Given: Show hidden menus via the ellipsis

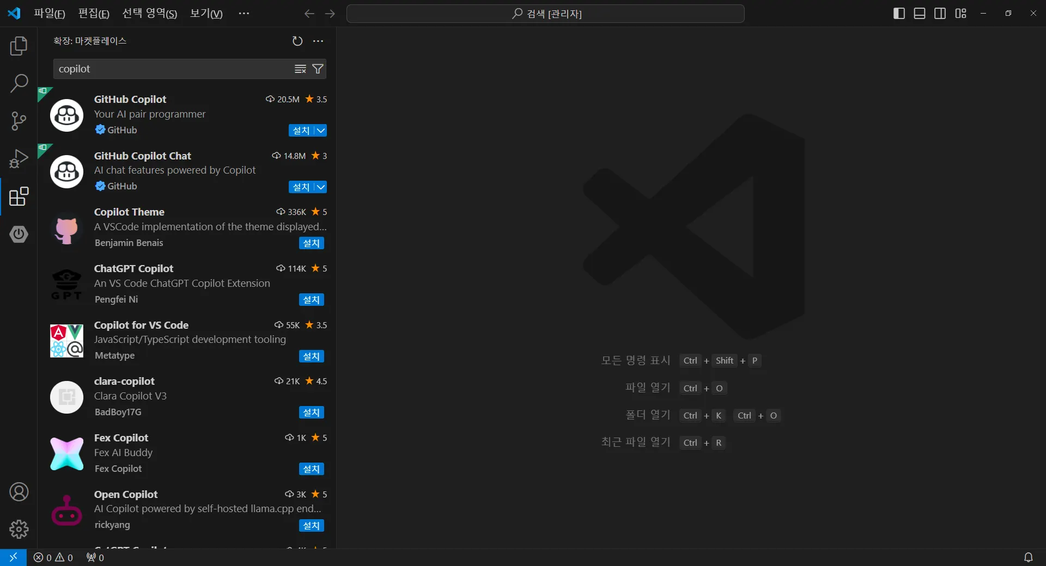Looking at the screenshot, I should tap(244, 14).
